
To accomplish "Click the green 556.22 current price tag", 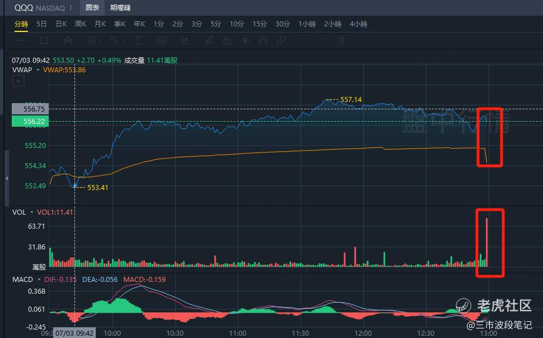I will [30, 121].
